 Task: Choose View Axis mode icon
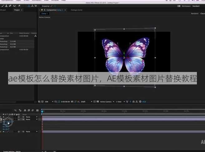(x=36, y=6)
